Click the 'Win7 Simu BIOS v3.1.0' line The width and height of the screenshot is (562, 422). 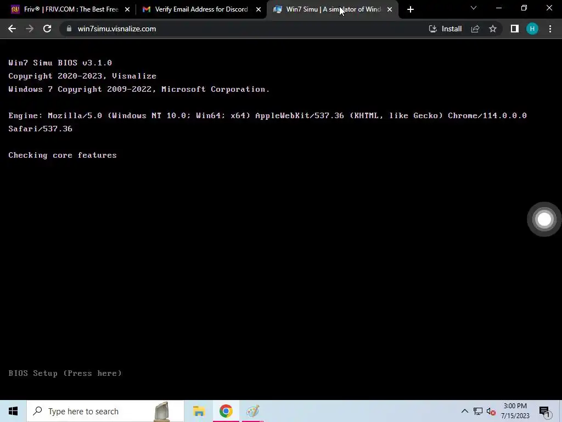(x=60, y=63)
